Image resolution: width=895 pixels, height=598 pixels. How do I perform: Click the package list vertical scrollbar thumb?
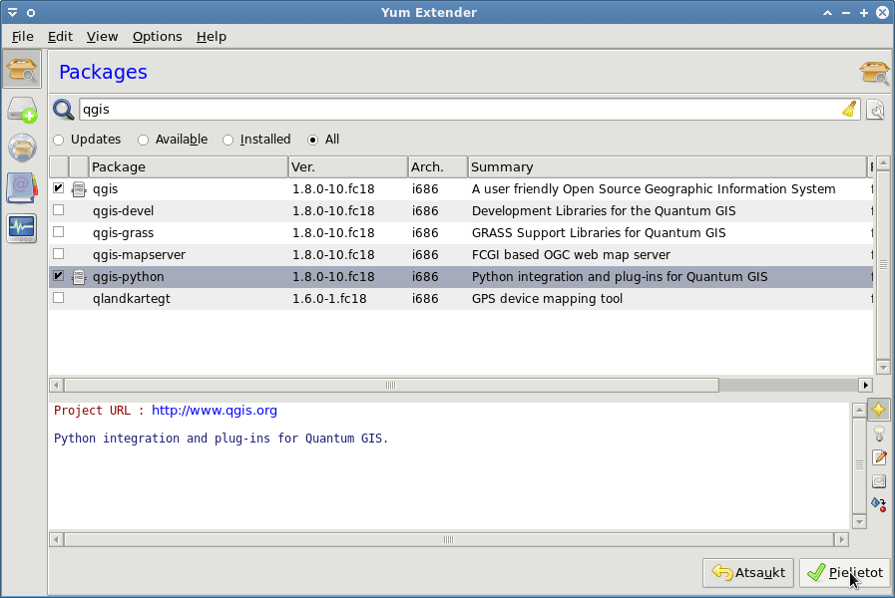pyautogui.click(x=883, y=264)
